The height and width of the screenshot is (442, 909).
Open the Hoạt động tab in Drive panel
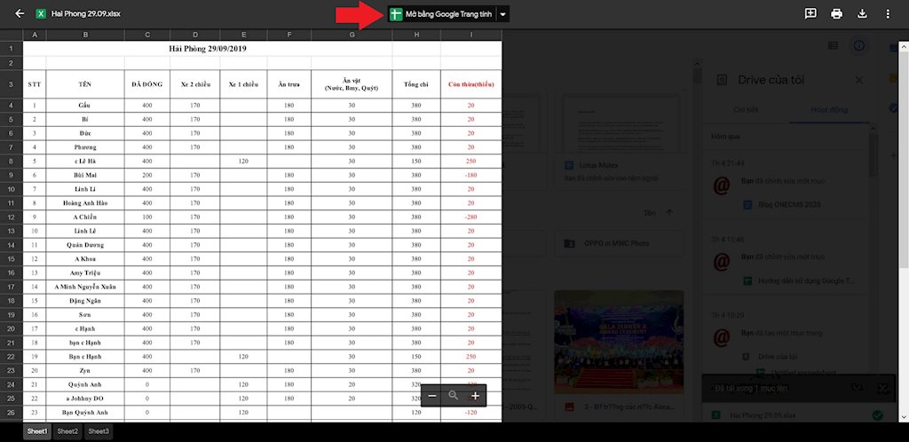(x=829, y=109)
